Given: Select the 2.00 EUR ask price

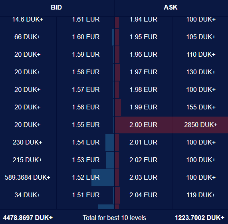Looking at the screenshot, I should 143,125.
